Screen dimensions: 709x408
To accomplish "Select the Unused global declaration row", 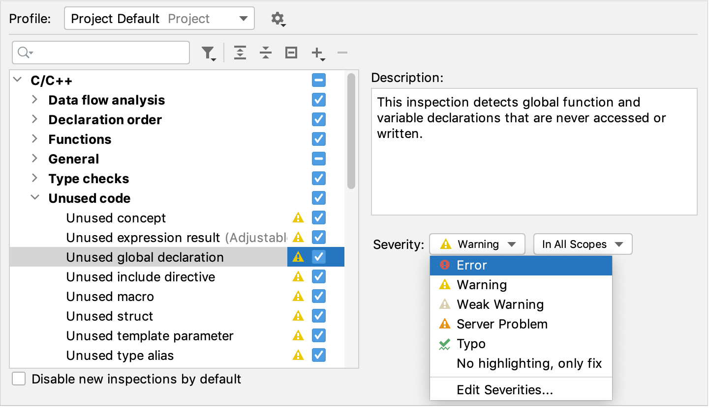I will coord(177,257).
